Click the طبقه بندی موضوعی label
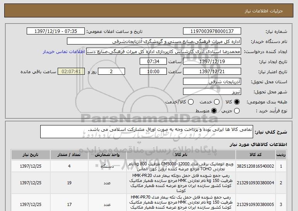Viewport: 298px width, 211px height. pyautogui.click(x=267, y=102)
